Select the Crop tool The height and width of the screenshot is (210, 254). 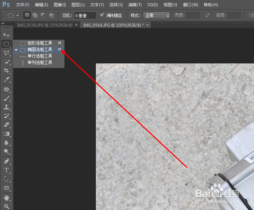pos(7,71)
